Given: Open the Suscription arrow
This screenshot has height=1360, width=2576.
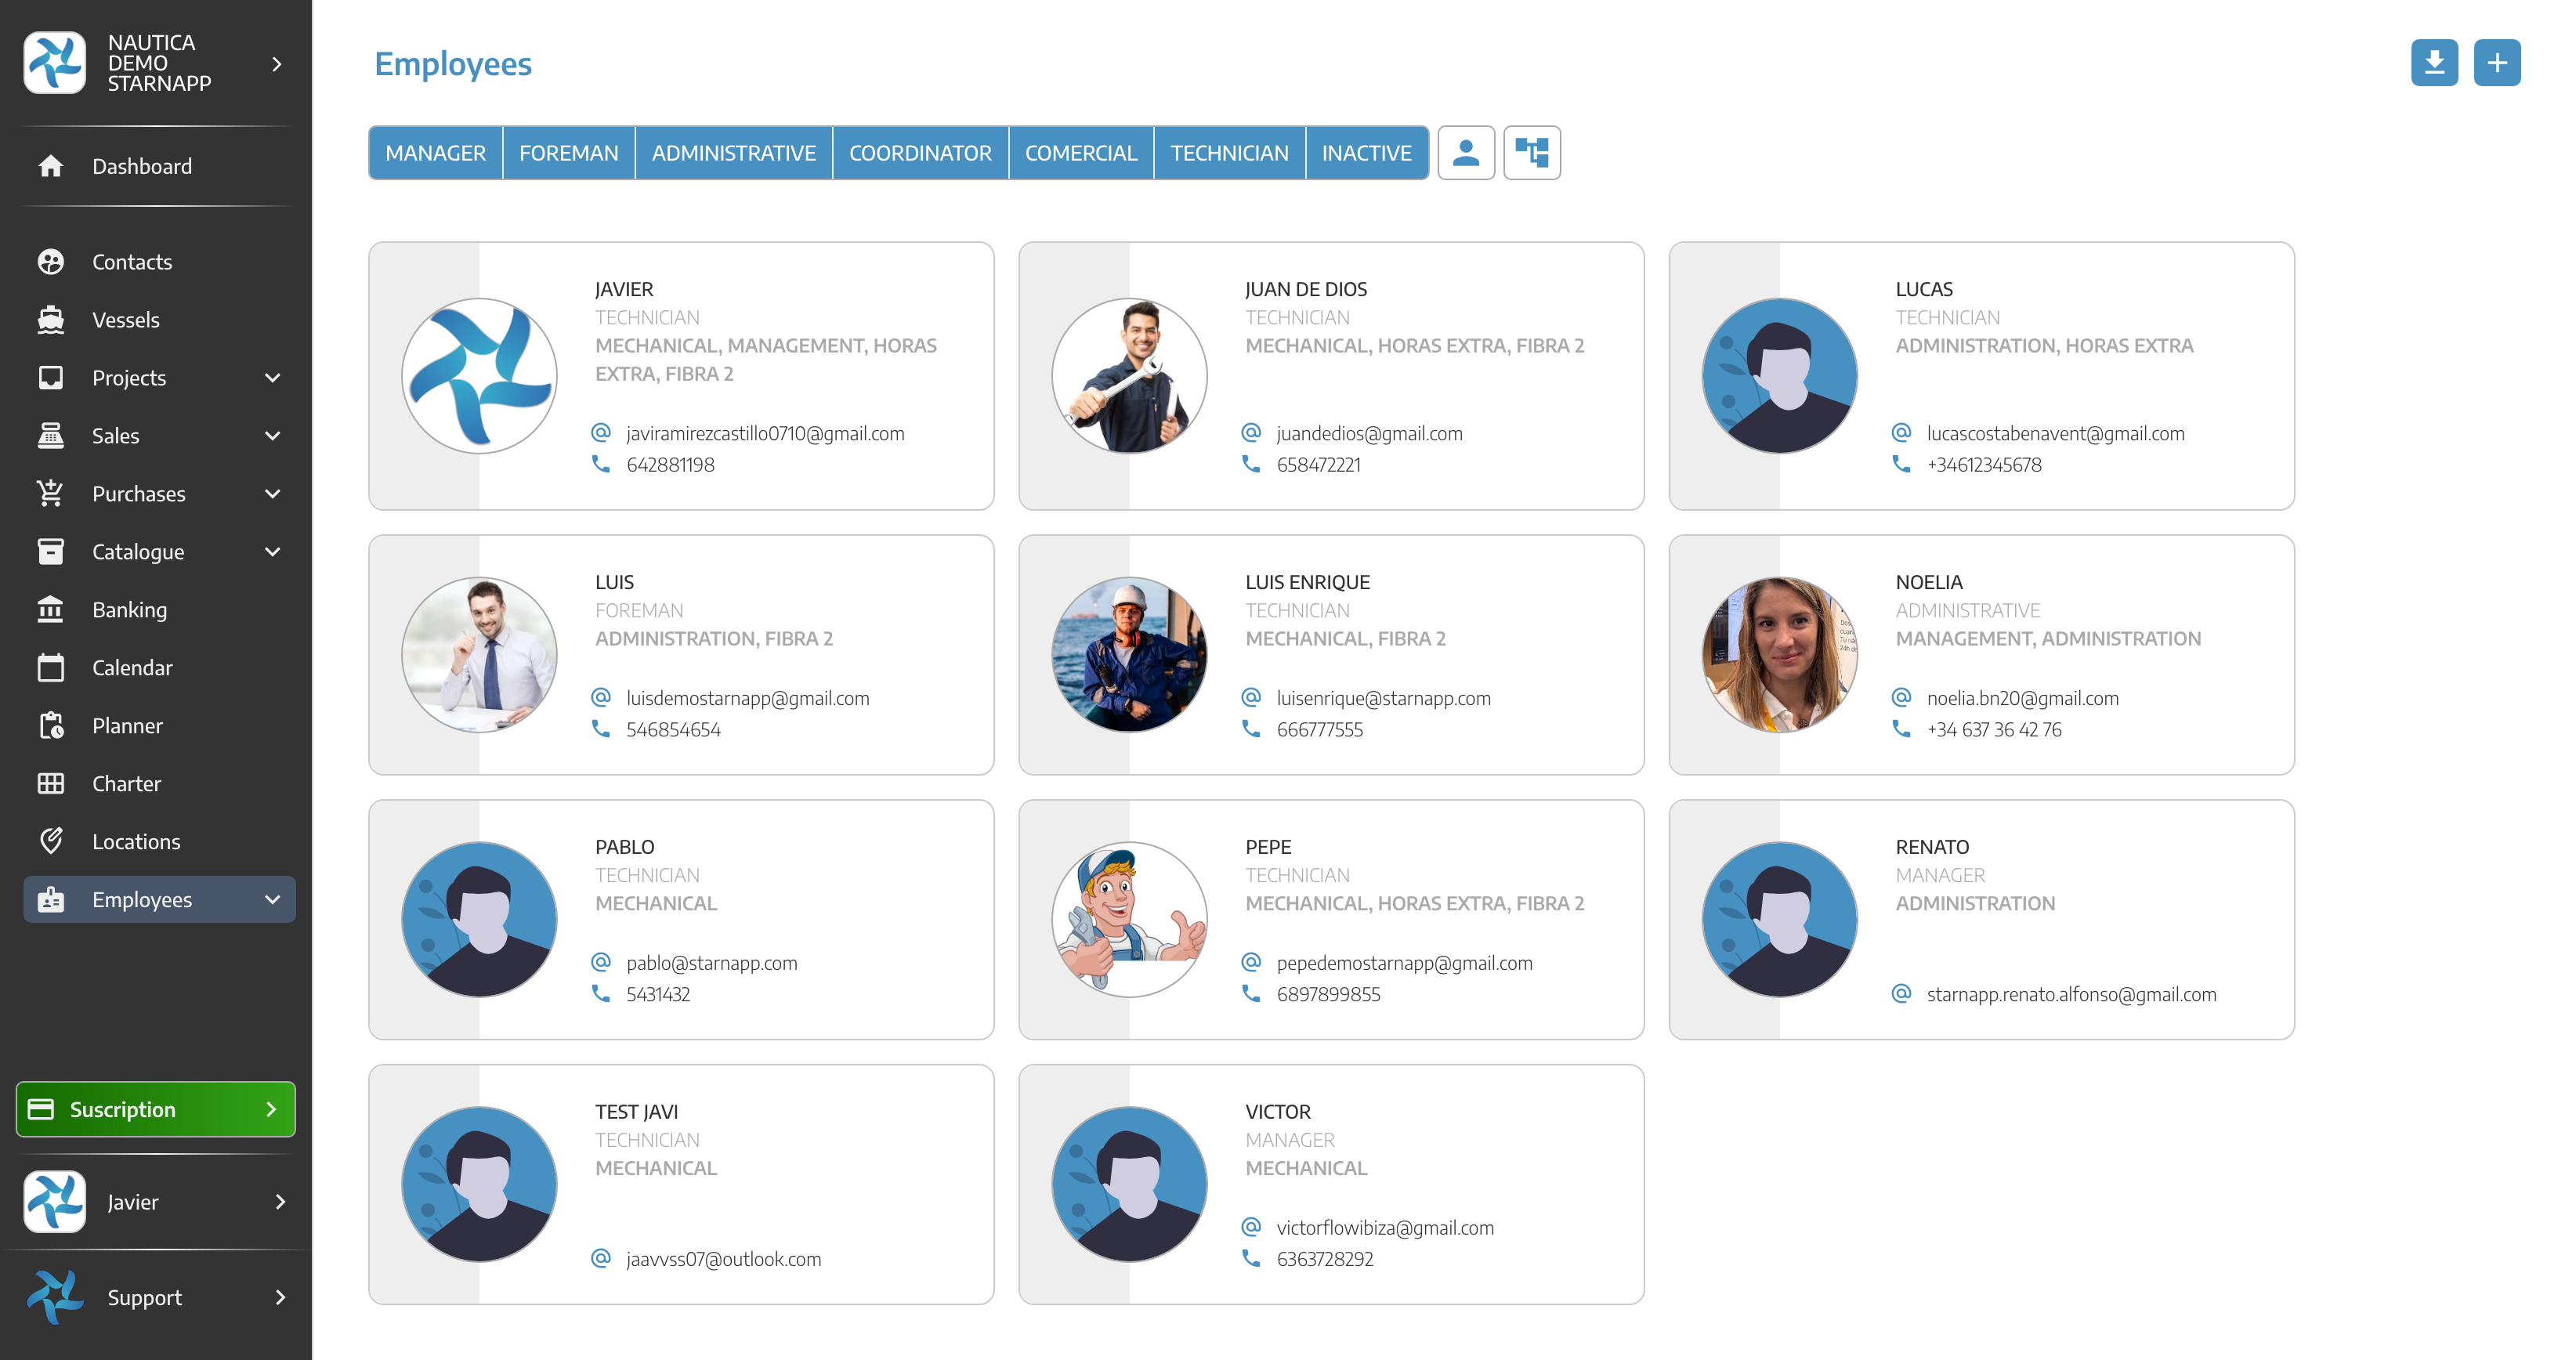Looking at the screenshot, I should 271,1110.
